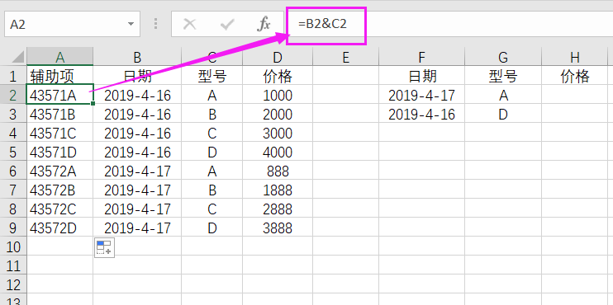Click date cell B6 in row 6
This screenshot has height=305, width=613.
pyautogui.click(x=137, y=171)
